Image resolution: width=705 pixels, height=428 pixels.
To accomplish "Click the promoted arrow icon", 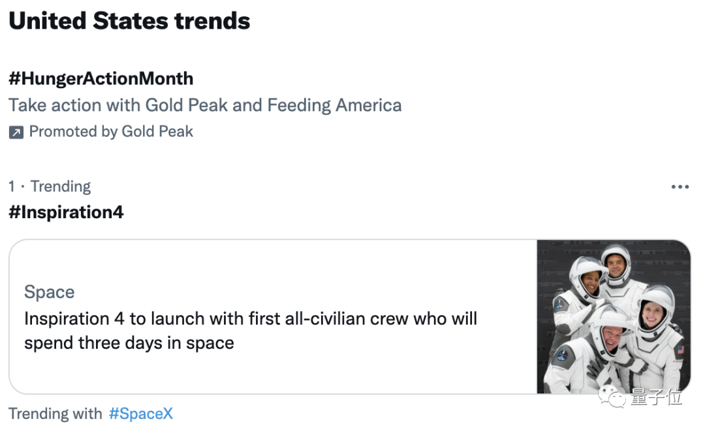I will point(16,132).
